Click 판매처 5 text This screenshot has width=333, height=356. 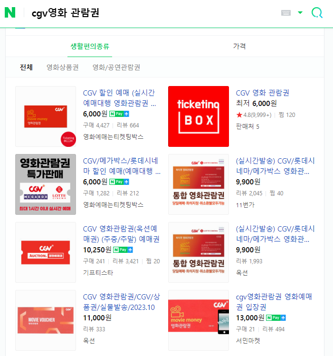247,126
